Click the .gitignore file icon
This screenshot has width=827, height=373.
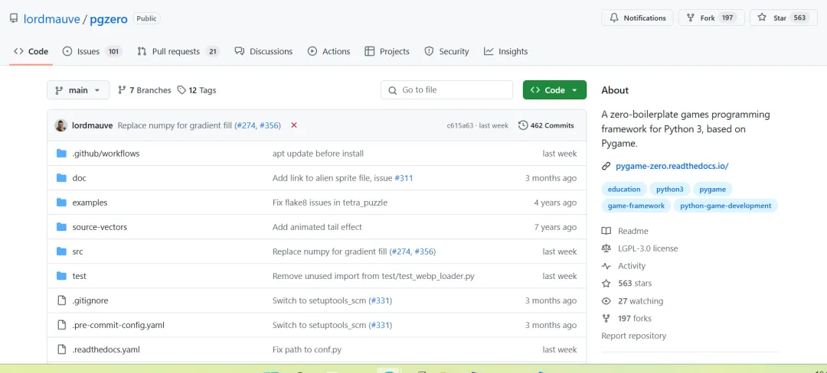pyautogui.click(x=62, y=300)
